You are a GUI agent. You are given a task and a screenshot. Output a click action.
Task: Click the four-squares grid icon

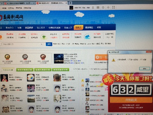pos(114,7)
